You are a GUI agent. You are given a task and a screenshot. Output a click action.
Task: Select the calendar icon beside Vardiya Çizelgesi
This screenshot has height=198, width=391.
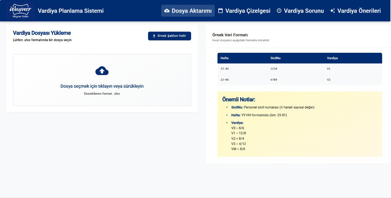[221, 11]
